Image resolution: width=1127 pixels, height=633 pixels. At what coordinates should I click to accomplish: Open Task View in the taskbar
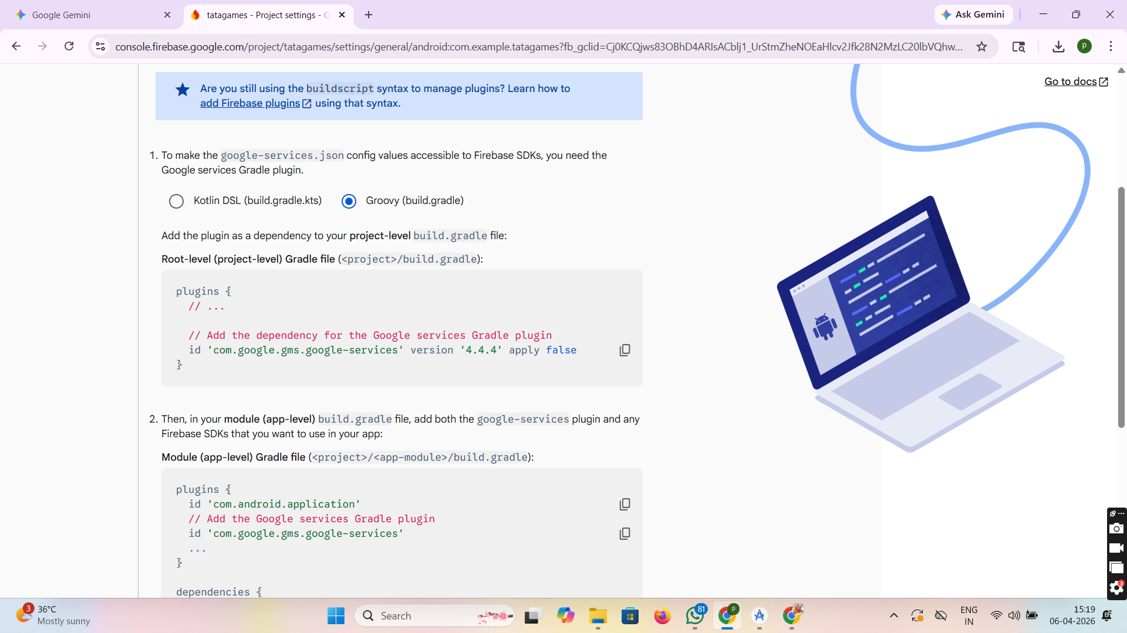(532, 615)
